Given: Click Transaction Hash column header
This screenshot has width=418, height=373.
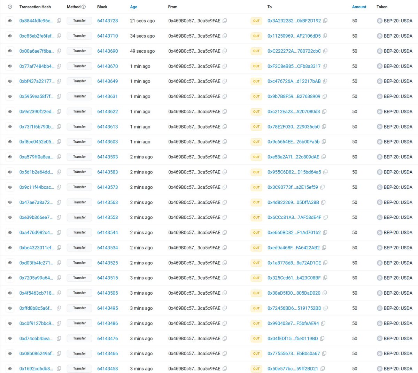Looking at the screenshot, I should [35, 7].
